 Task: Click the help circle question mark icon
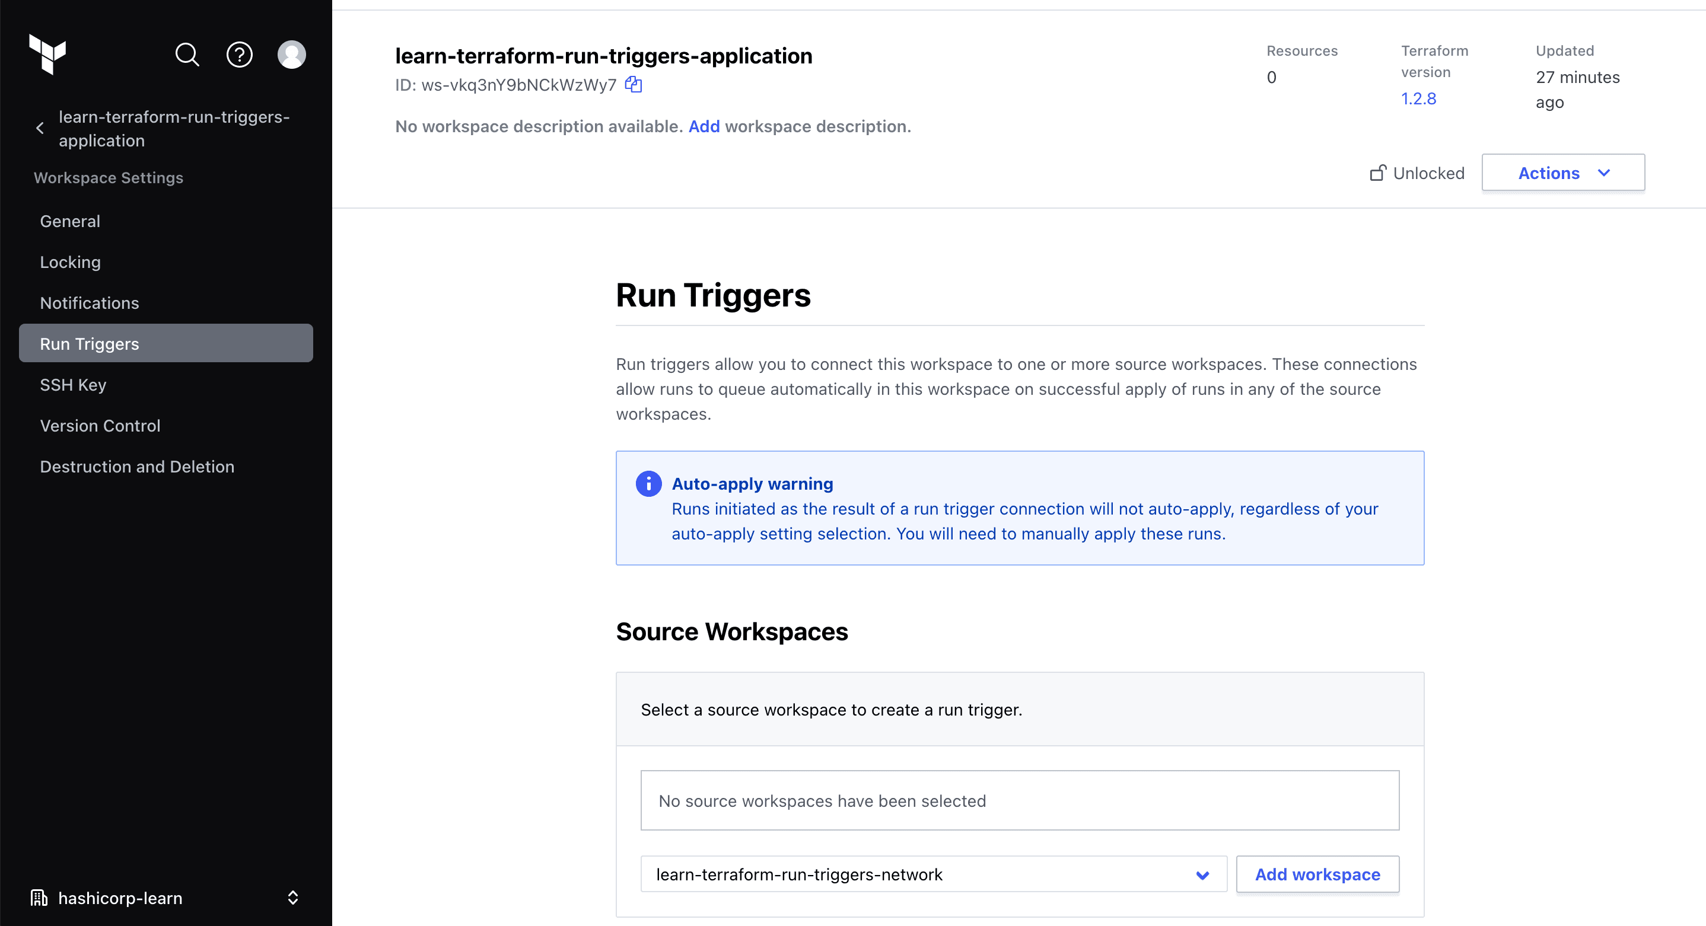pos(240,53)
